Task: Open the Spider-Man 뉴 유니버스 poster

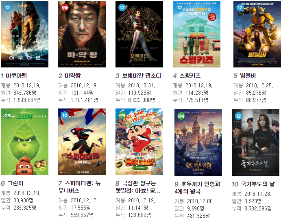Action: (x=82, y=142)
